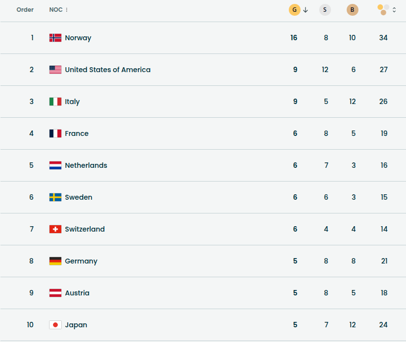The height and width of the screenshot is (342, 406).
Task: Click the Sweden flag icon
Action: (x=55, y=197)
